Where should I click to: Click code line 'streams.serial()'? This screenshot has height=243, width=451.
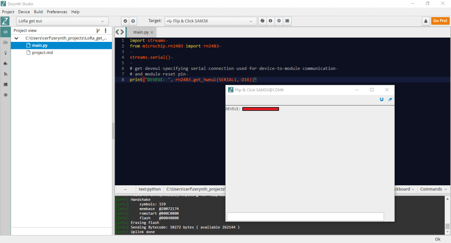150,57
